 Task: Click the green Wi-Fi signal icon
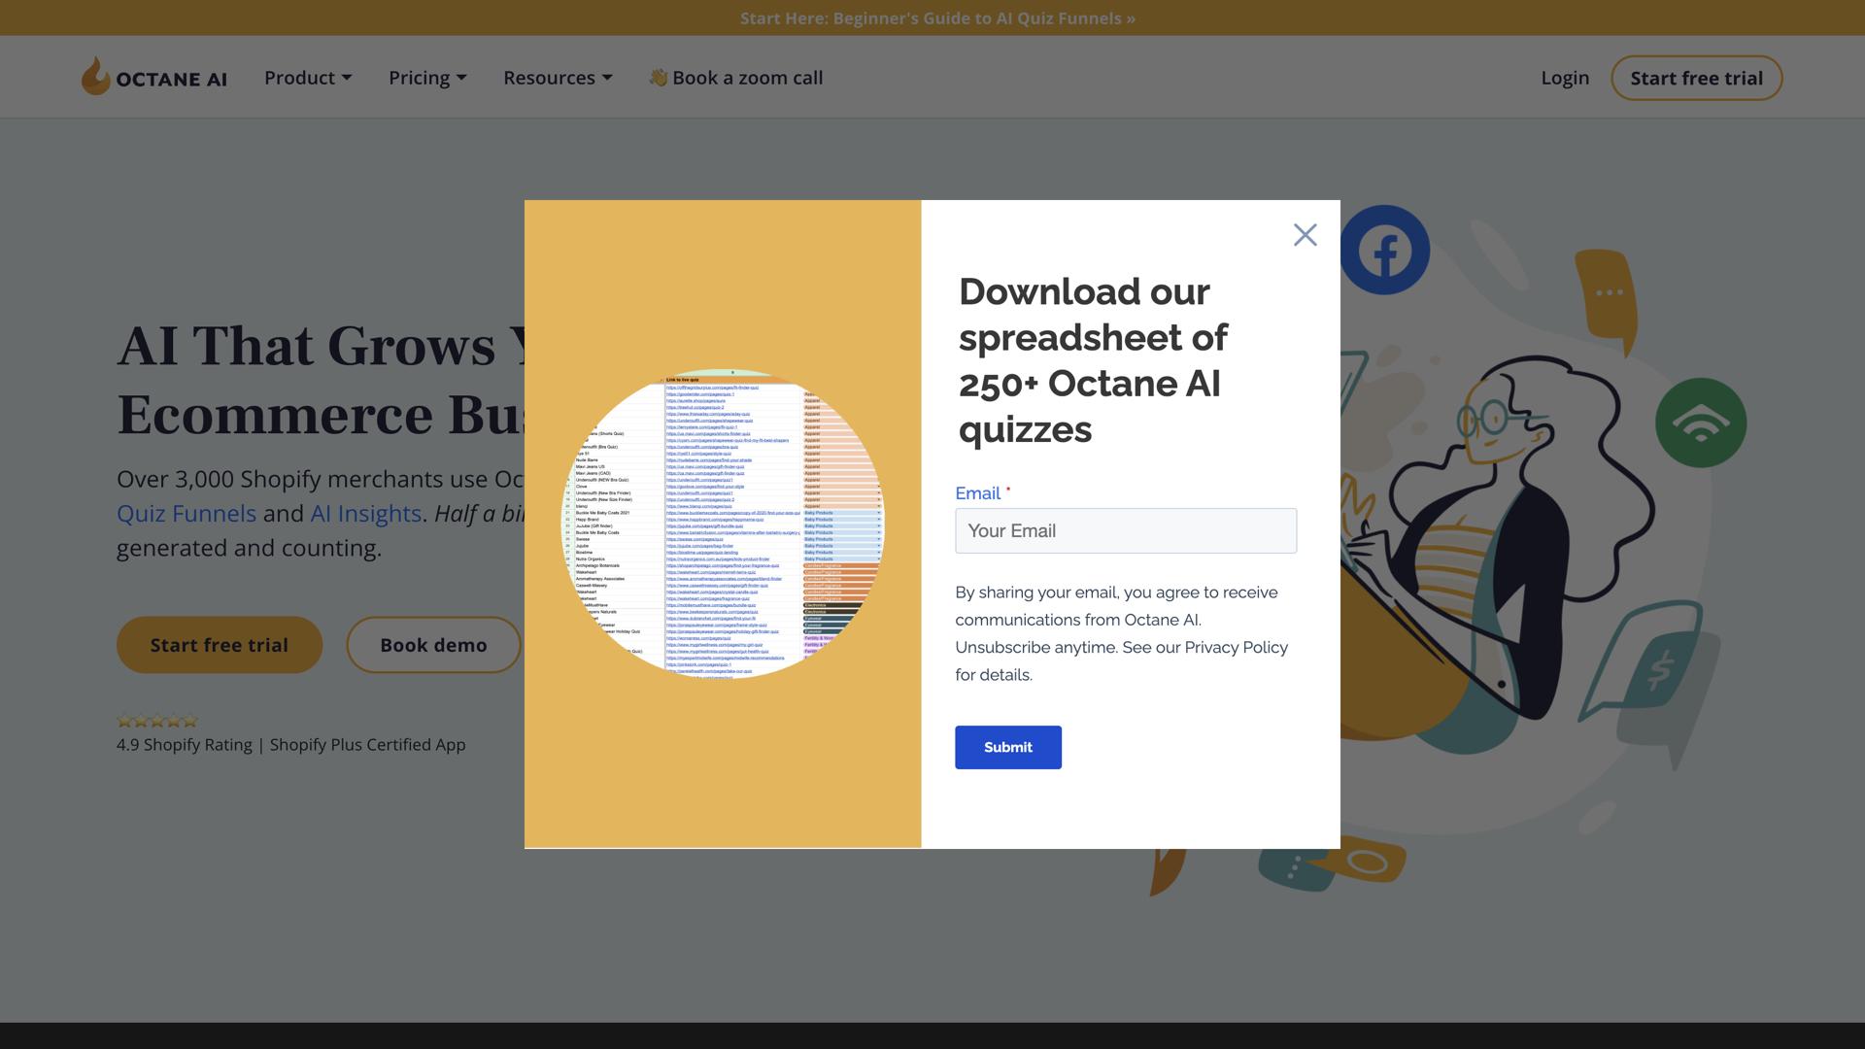coord(1700,423)
